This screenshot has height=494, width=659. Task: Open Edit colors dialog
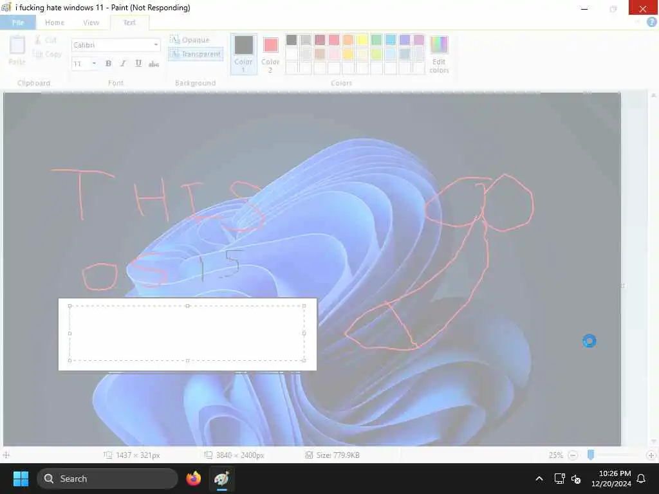439,54
